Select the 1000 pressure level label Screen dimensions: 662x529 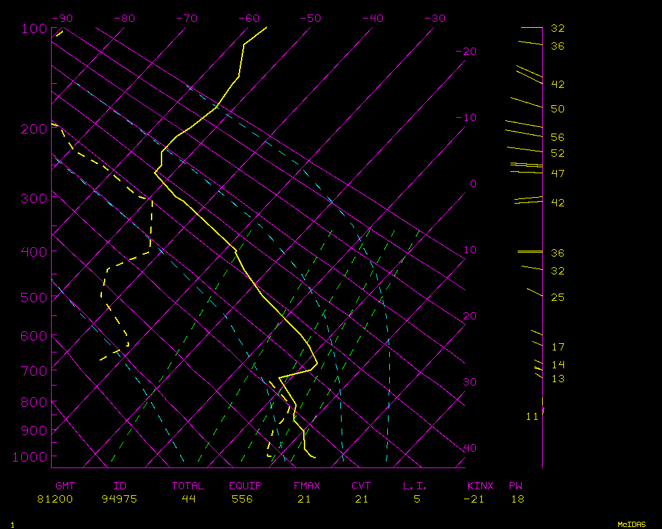(31, 457)
